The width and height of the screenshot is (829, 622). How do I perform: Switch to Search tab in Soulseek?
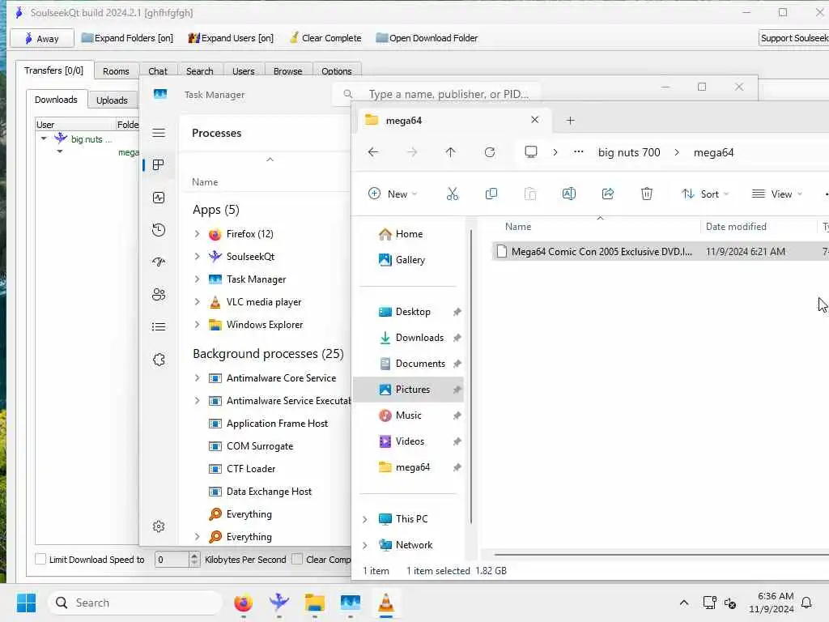click(199, 71)
